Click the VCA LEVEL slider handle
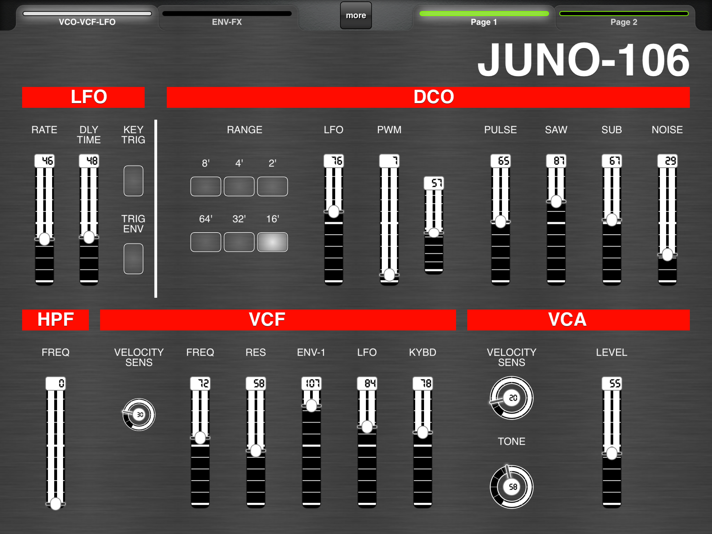 pyautogui.click(x=612, y=453)
